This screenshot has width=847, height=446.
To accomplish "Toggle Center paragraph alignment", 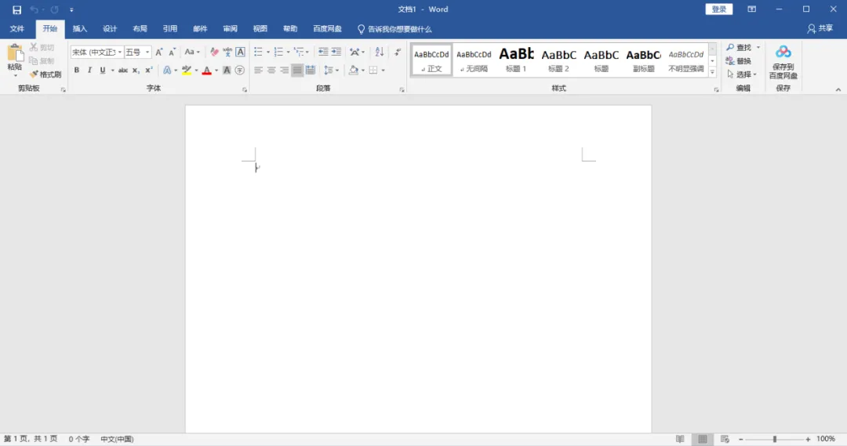I will click(271, 71).
